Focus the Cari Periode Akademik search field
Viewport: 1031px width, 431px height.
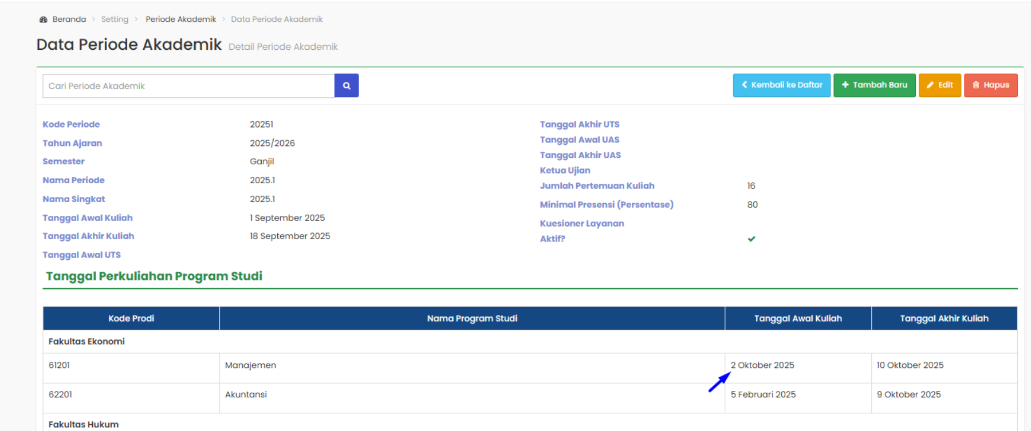[188, 86]
